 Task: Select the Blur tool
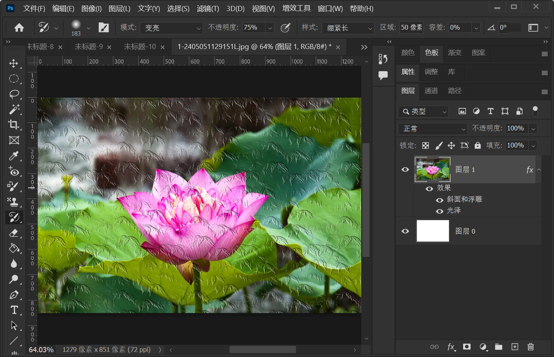pos(14,264)
